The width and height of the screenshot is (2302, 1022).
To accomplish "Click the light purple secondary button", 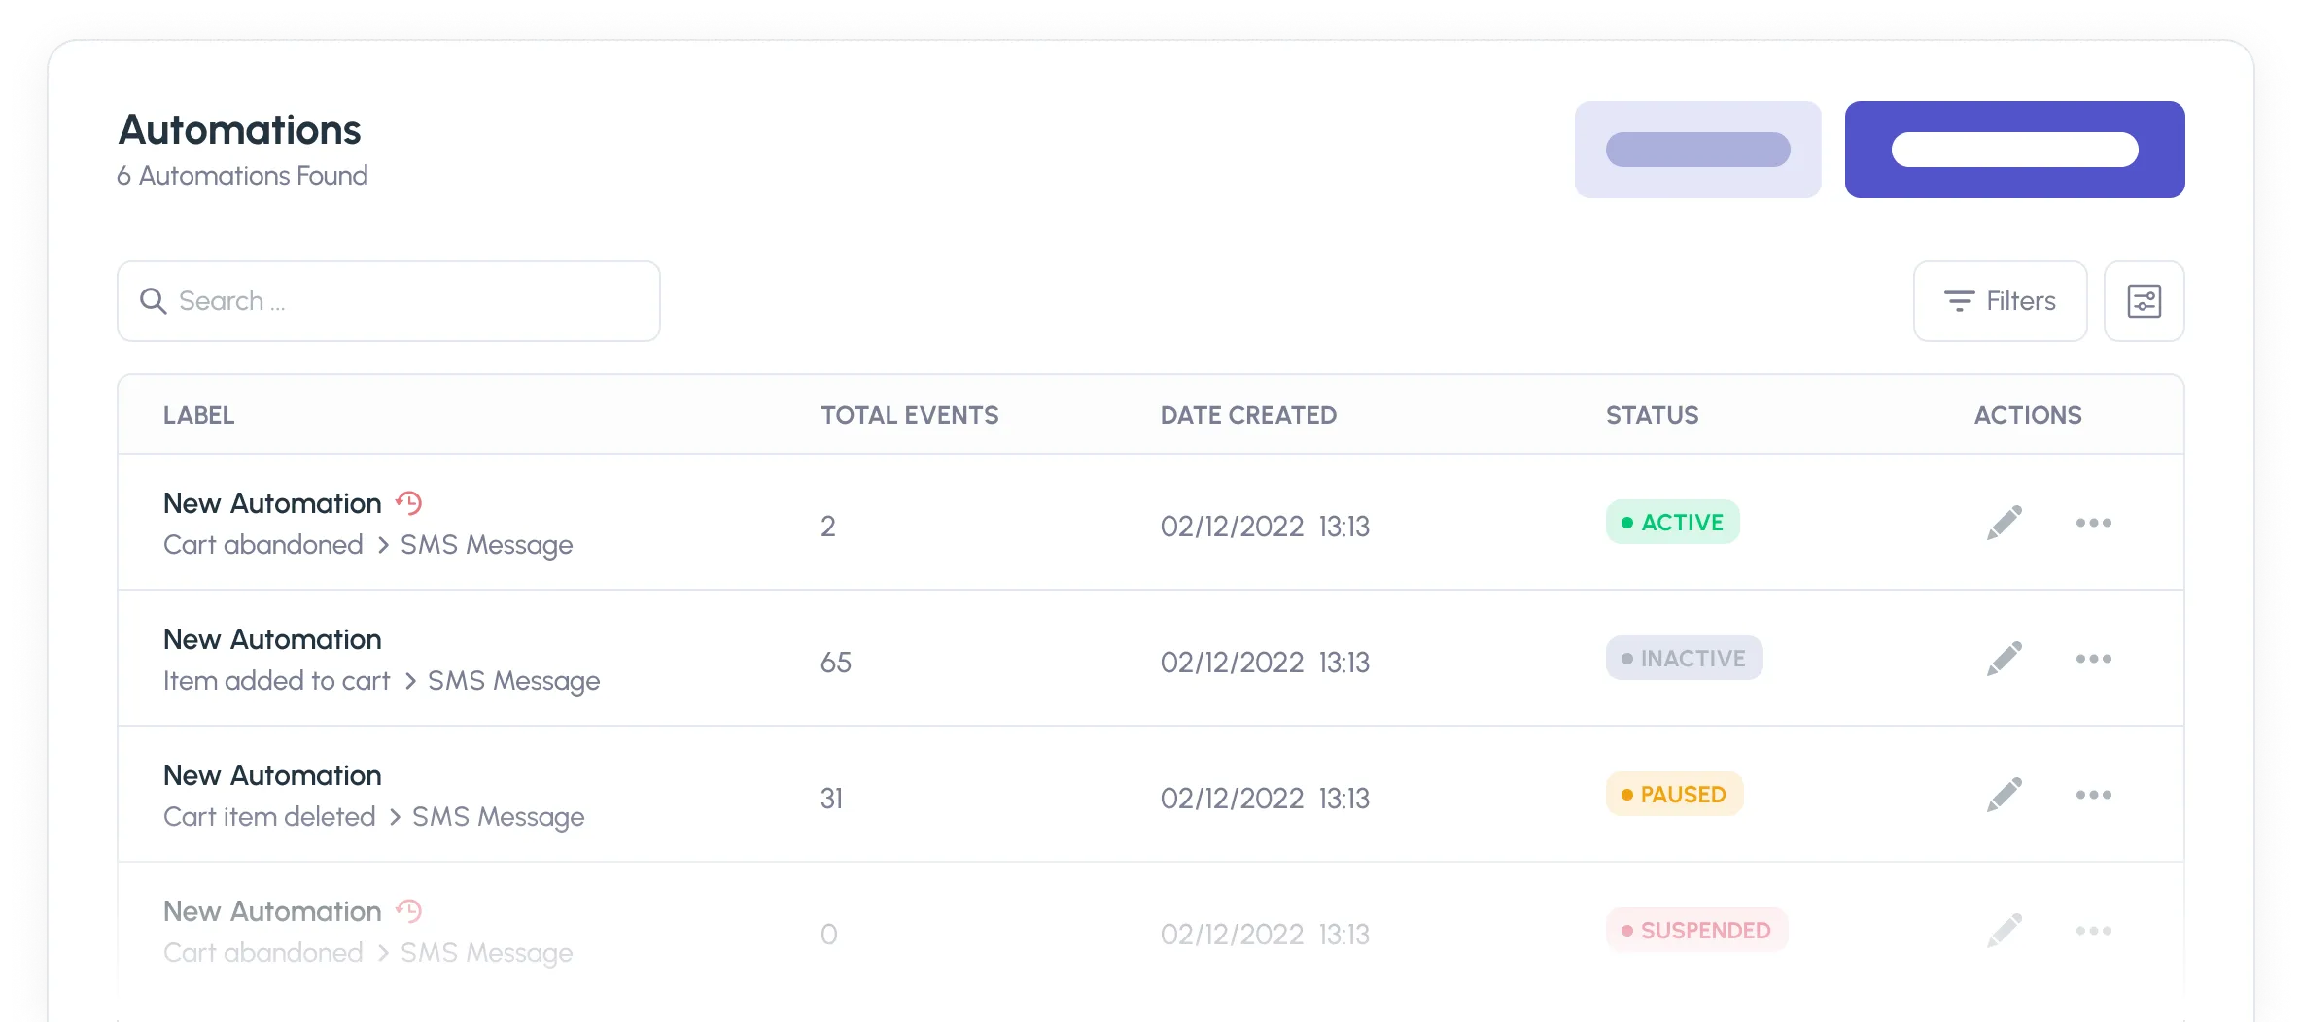I will tap(1697, 150).
